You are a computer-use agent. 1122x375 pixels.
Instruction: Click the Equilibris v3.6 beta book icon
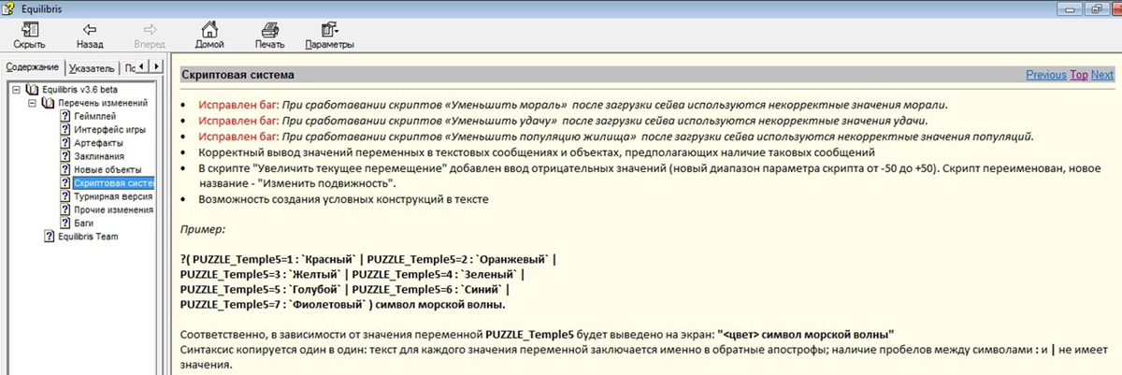coord(34,89)
